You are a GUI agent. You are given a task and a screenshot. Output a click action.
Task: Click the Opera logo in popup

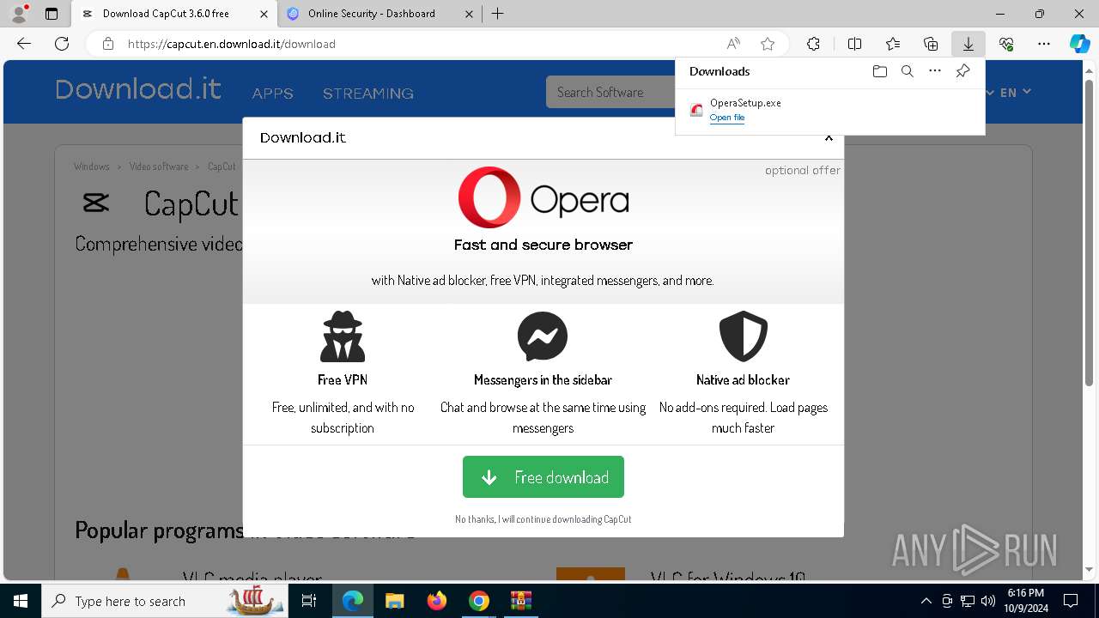pos(543,198)
